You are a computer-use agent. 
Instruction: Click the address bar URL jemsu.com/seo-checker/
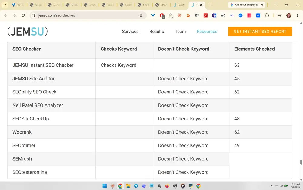(x=57, y=15)
